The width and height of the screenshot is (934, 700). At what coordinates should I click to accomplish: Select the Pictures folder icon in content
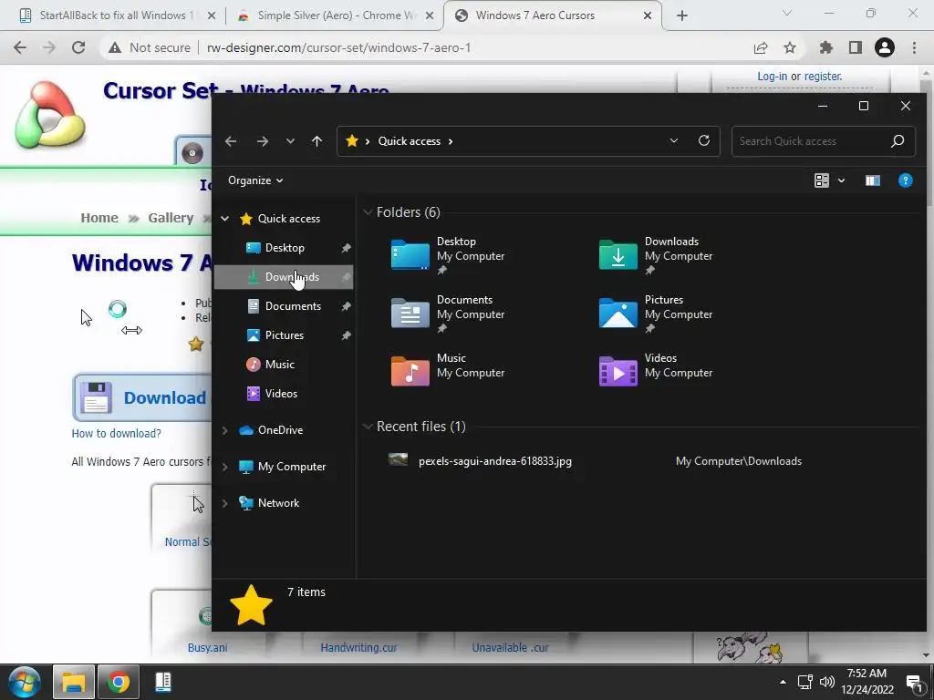pos(617,314)
